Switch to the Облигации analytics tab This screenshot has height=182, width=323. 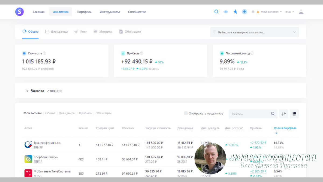pos(130,32)
